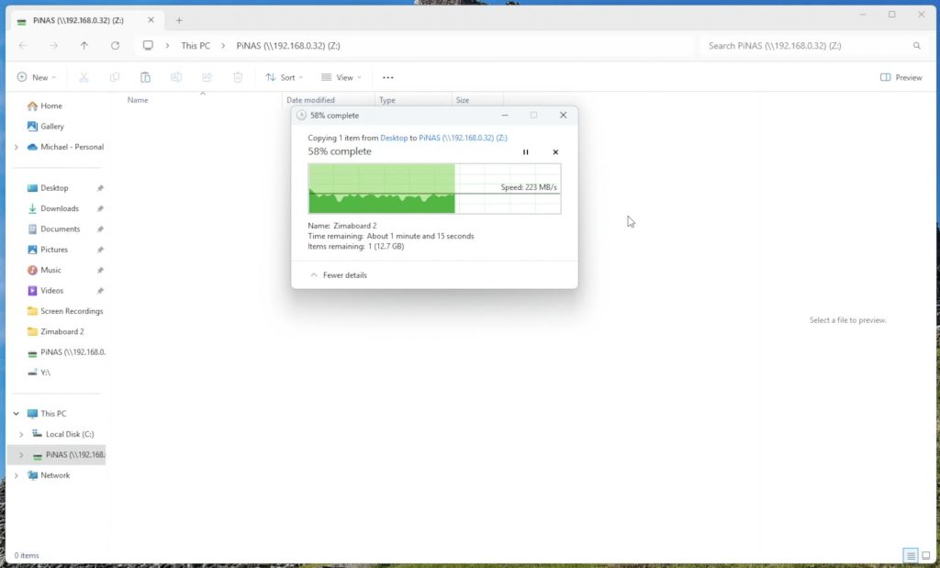Follow the Desktop source link in copy dialog
Image resolution: width=940 pixels, height=568 pixels.
click(394, 138)
